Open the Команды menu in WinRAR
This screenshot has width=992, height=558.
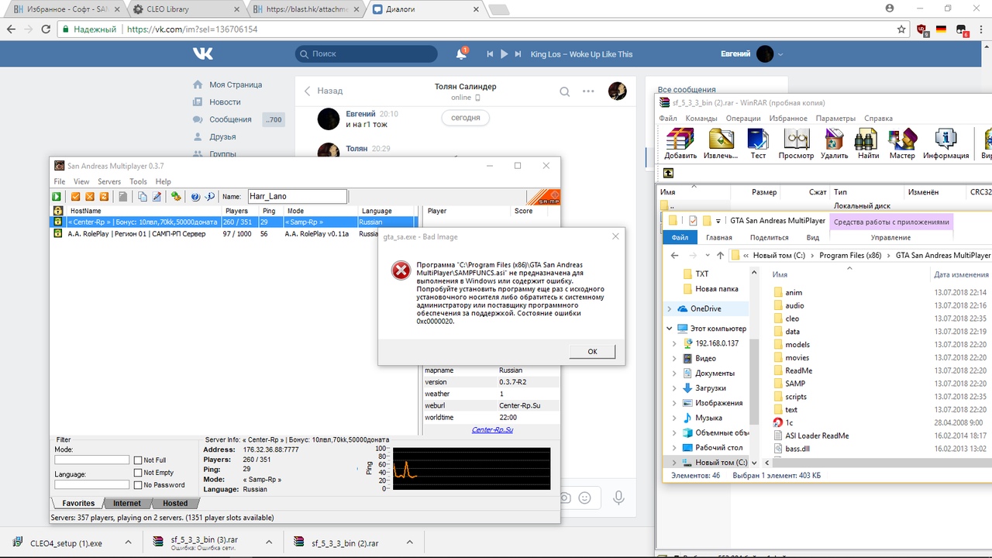click(701, 119)
